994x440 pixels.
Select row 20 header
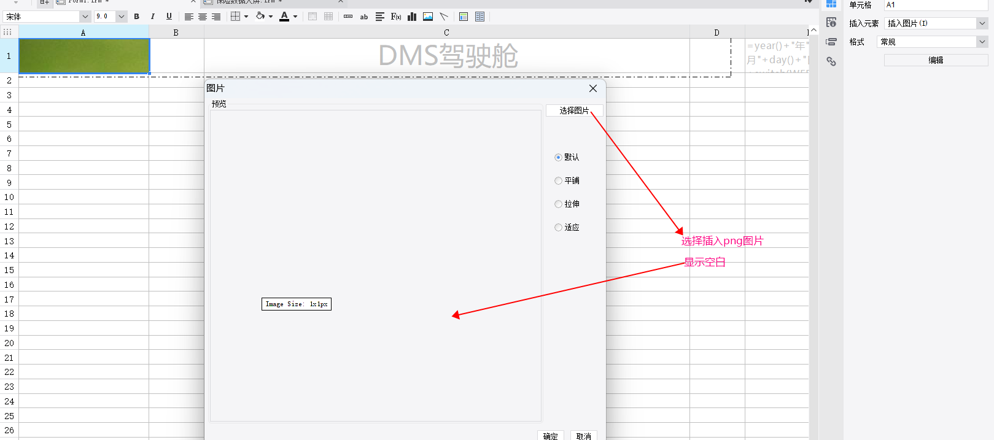point(9,343)
